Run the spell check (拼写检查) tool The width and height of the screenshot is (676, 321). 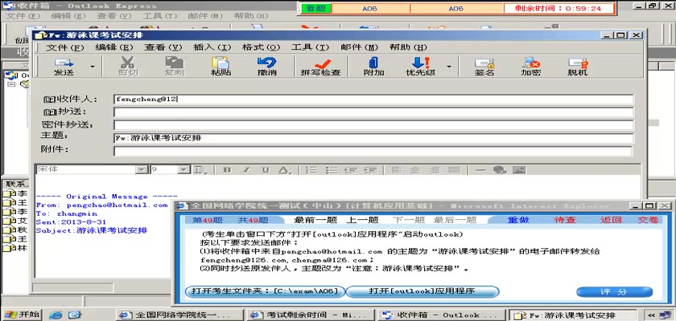pyautogui.click(x=321, y=67)
